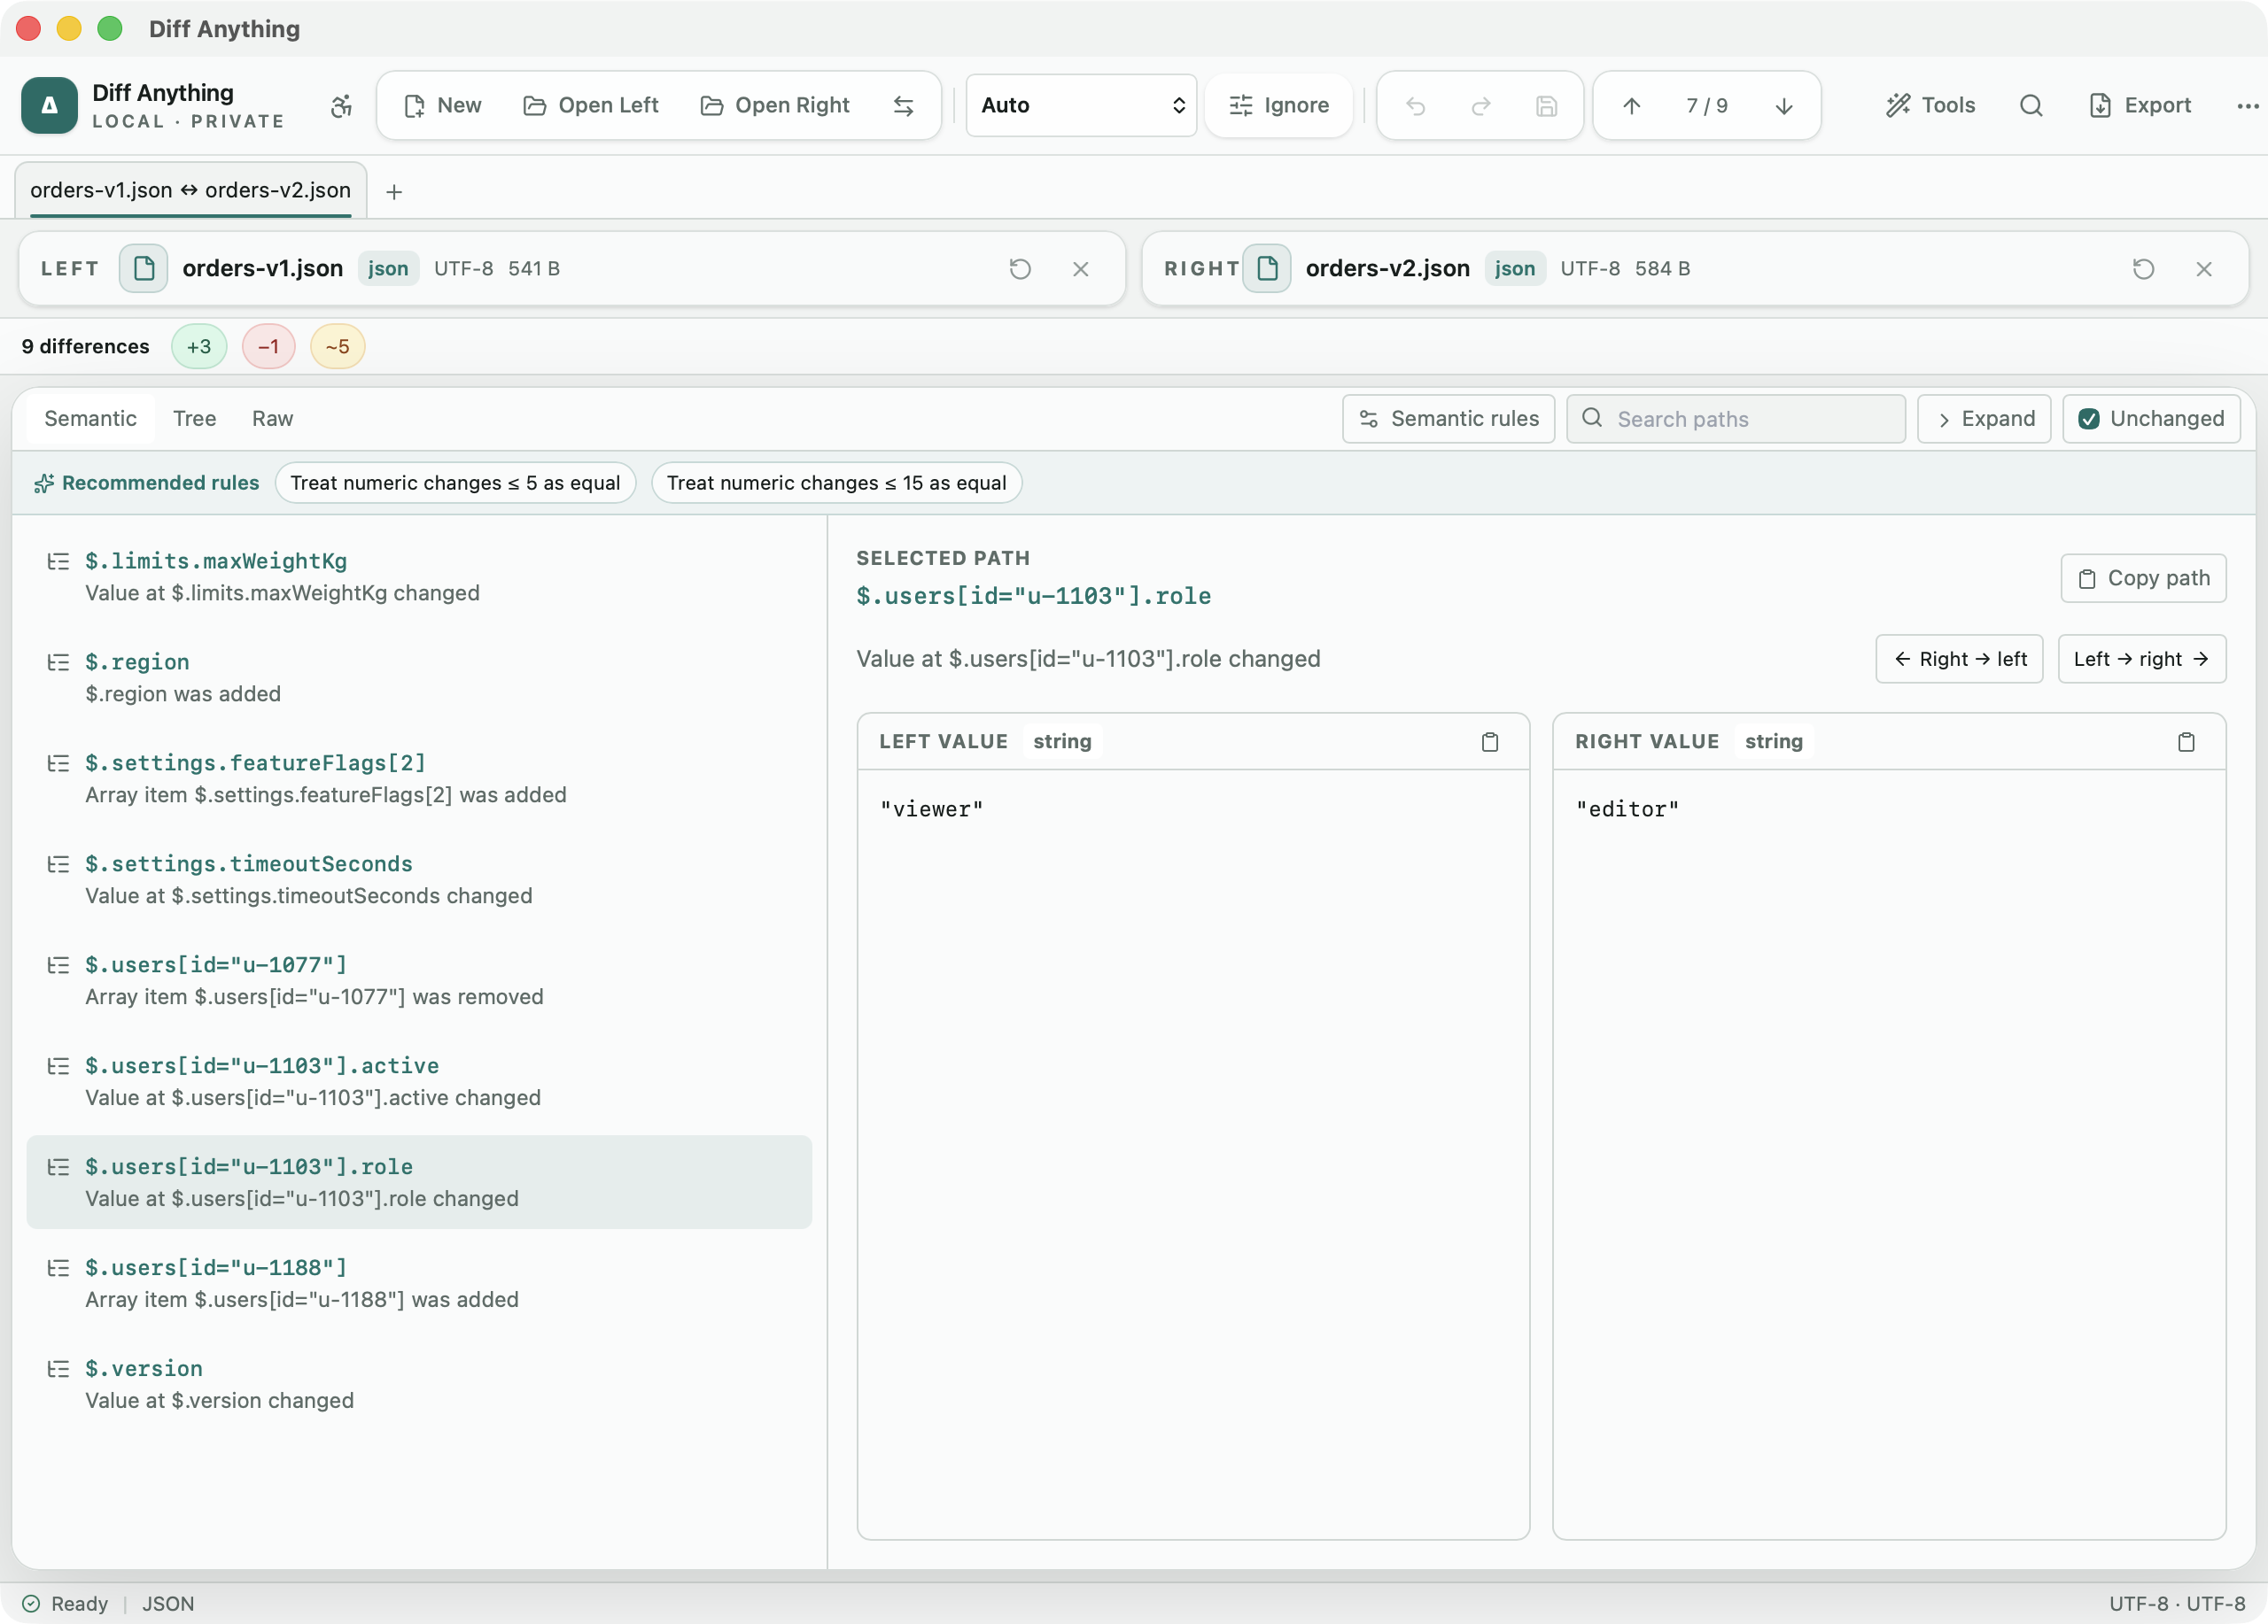Viewport: 2268px width, 1624px height.
Task: Switch to the Tree view tab
Action: click(194, 419)
